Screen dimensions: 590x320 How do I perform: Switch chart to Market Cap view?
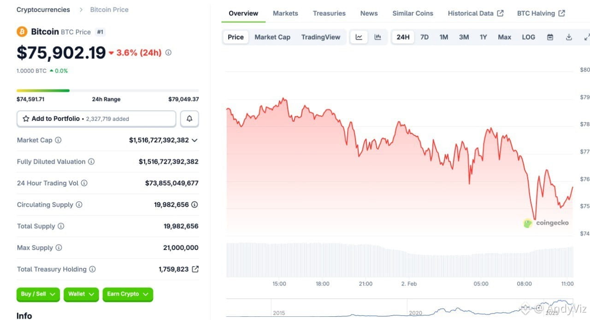pos(272,37)
